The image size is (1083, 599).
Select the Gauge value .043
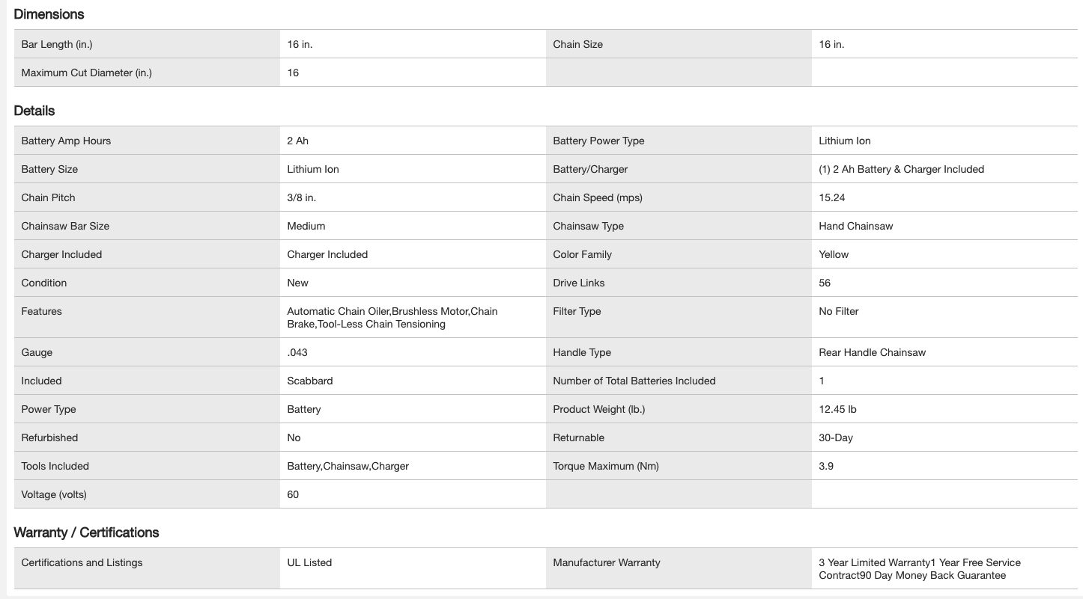tap(297, 352)
